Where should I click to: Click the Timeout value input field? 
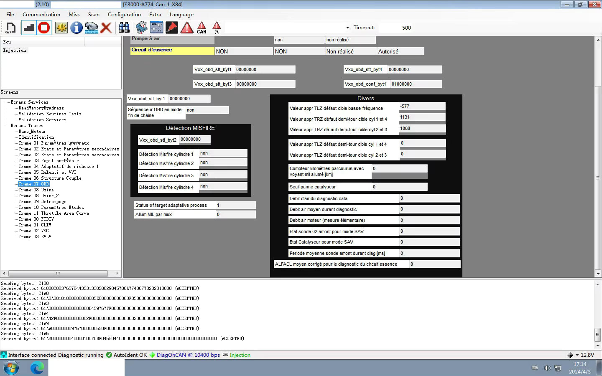tap(395, 28)
